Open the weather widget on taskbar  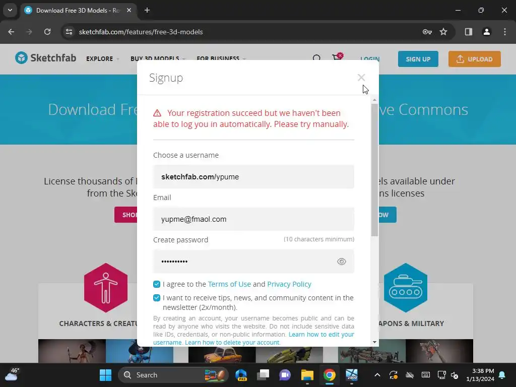click(x=12, y=375)
